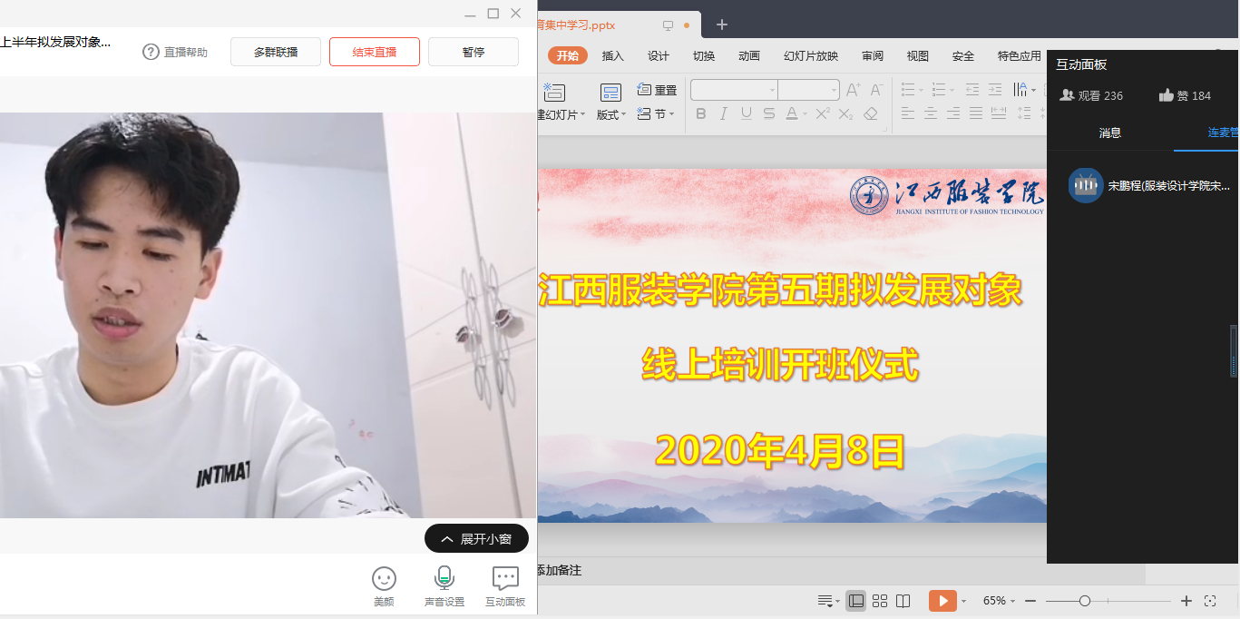Click the zoom slider handle
1240x619 pixels.
click(1084, 601)
